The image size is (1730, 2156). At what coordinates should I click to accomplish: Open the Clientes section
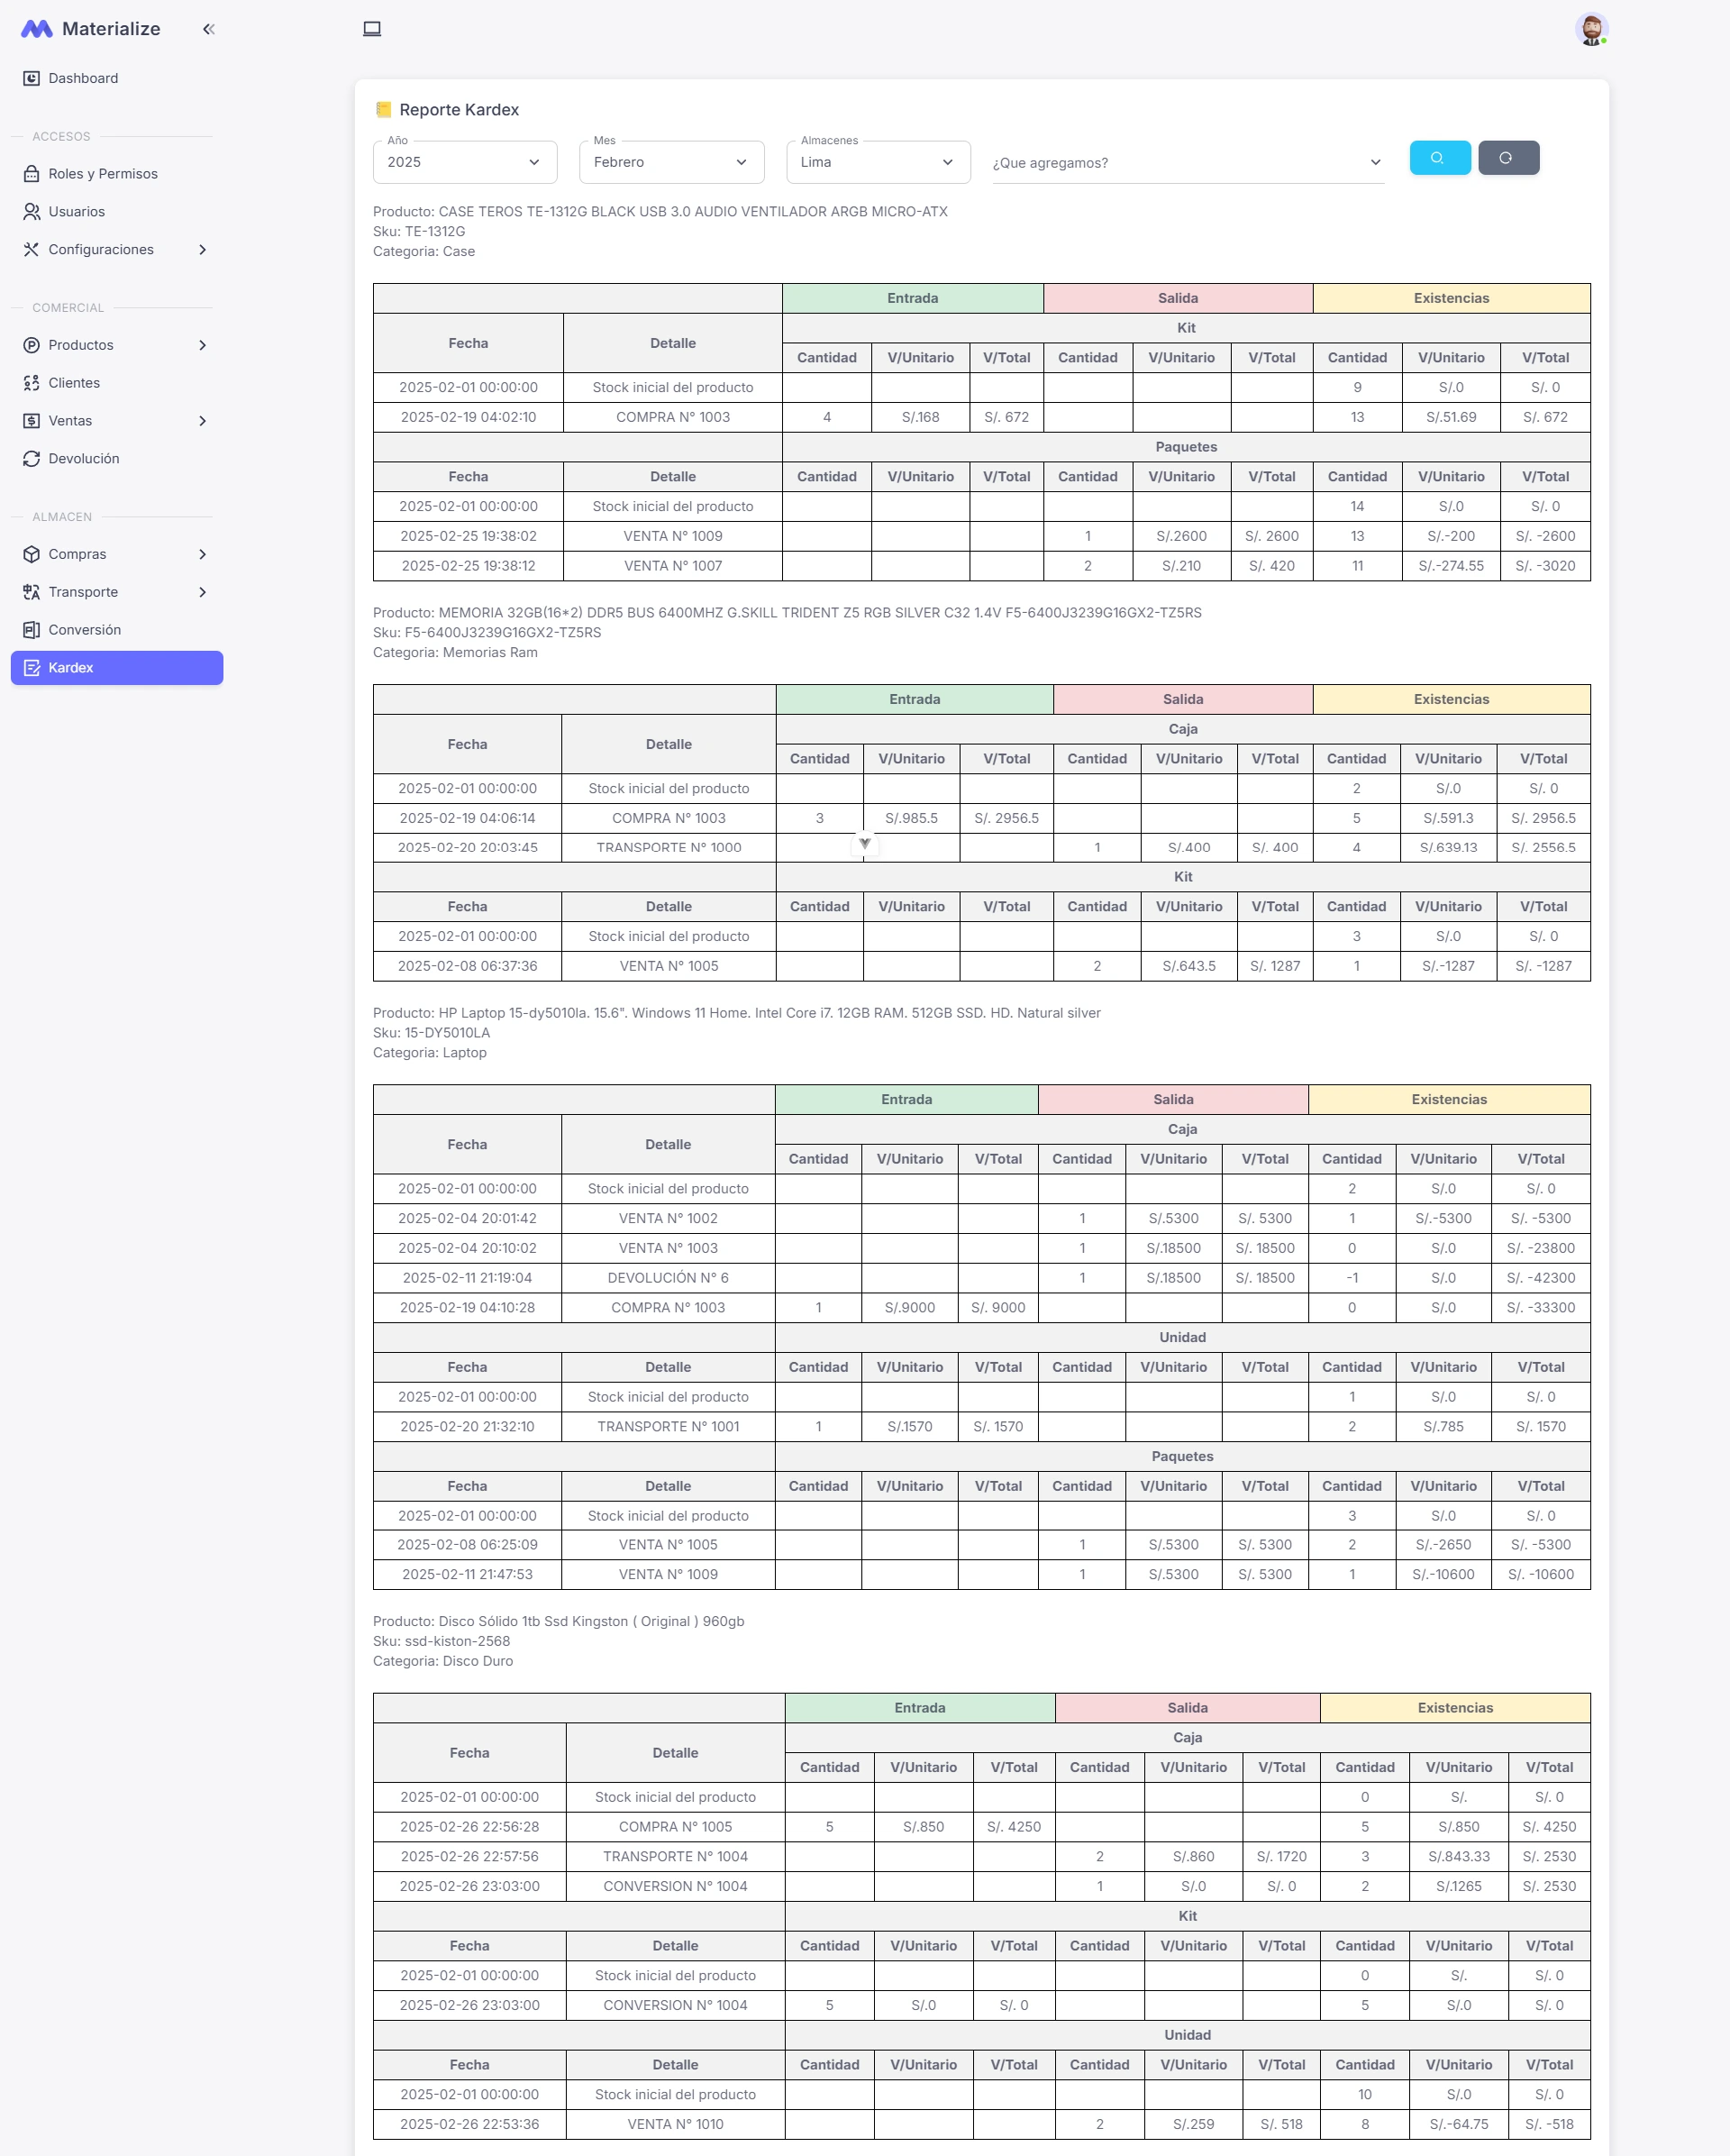pyautogui.click(x=74, y=383)
